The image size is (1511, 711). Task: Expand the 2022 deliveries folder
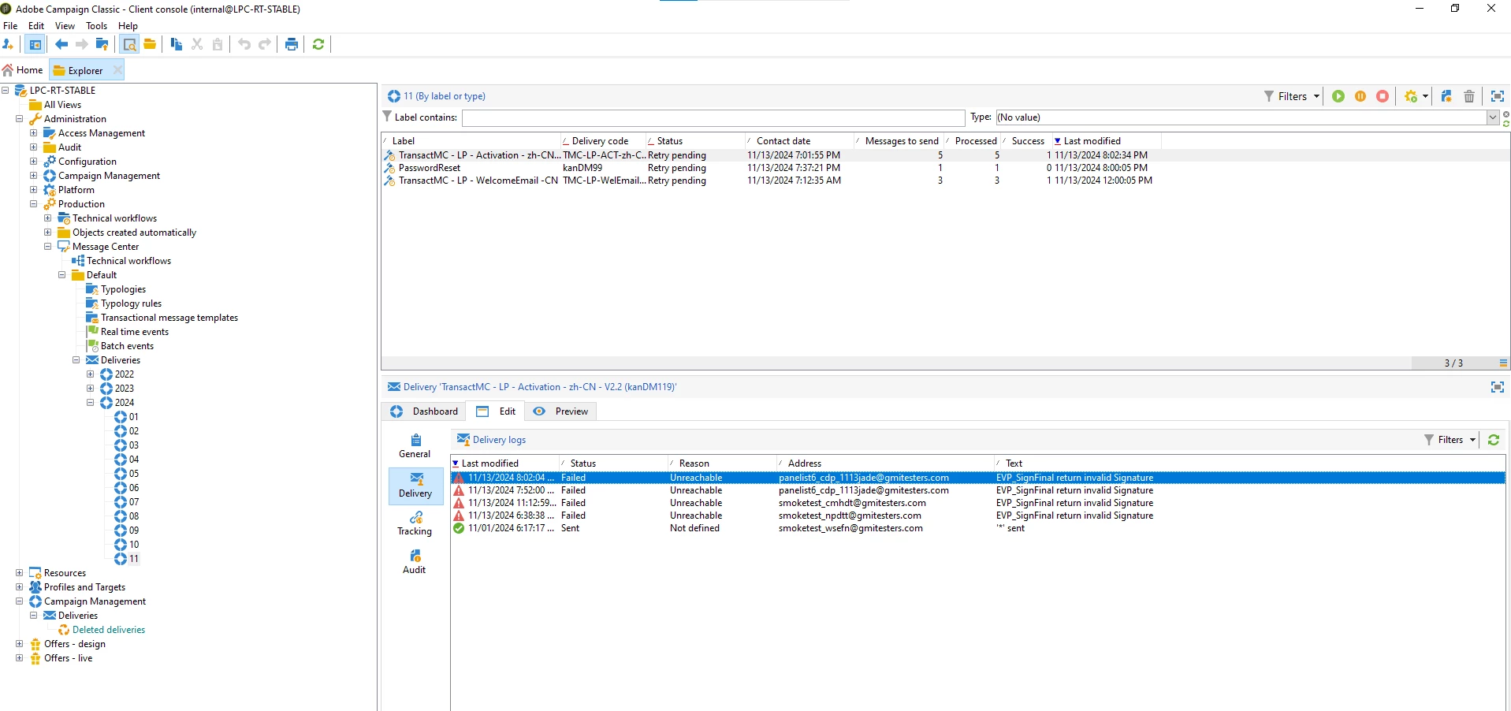(90, 374)
